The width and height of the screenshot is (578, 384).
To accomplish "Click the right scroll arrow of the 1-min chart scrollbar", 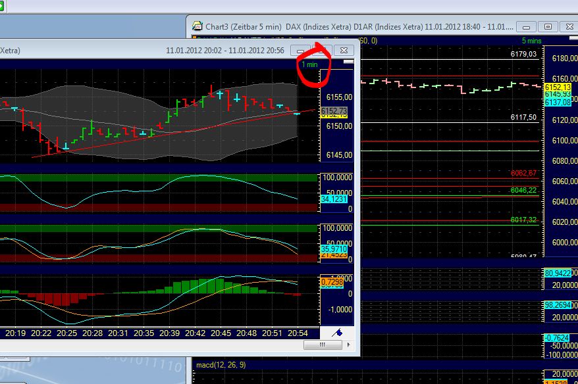I will coord(349,343).
